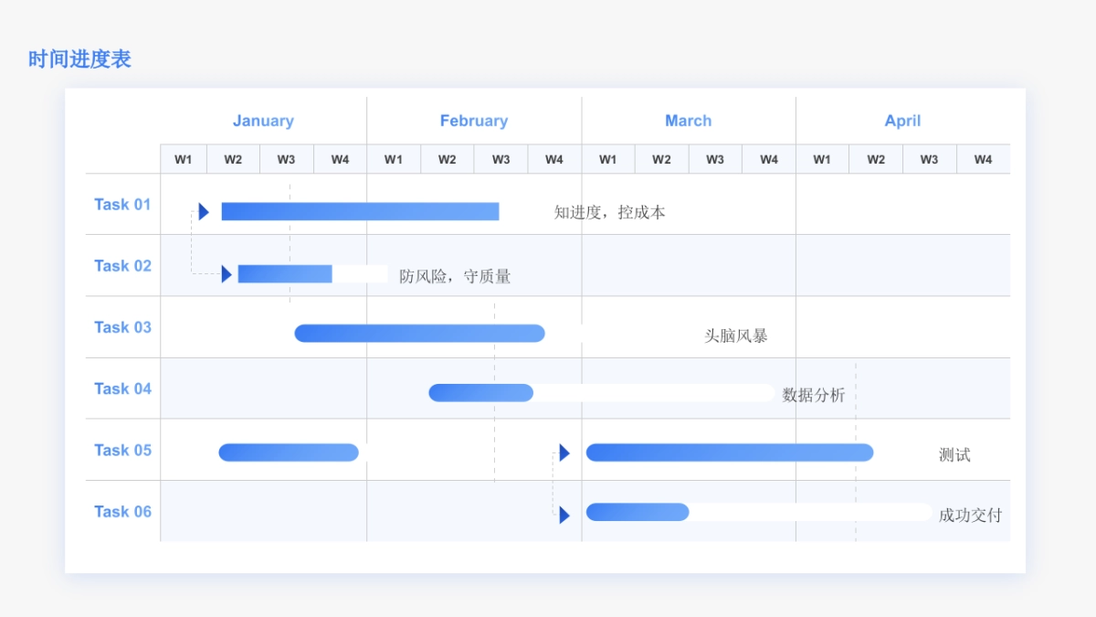Screen dimensions: 1096x617
Task: Click the arrow marker before Task 05's second bar
Action: pos(565,452)
